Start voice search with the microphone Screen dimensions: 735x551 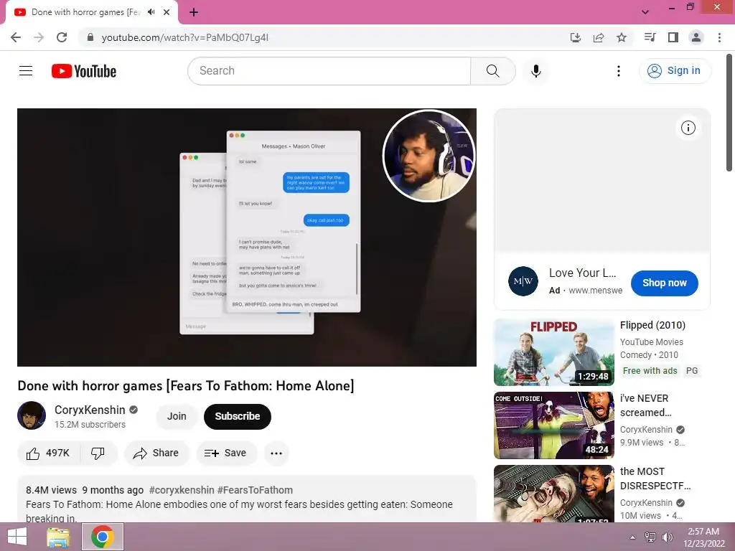pos(536,71)
